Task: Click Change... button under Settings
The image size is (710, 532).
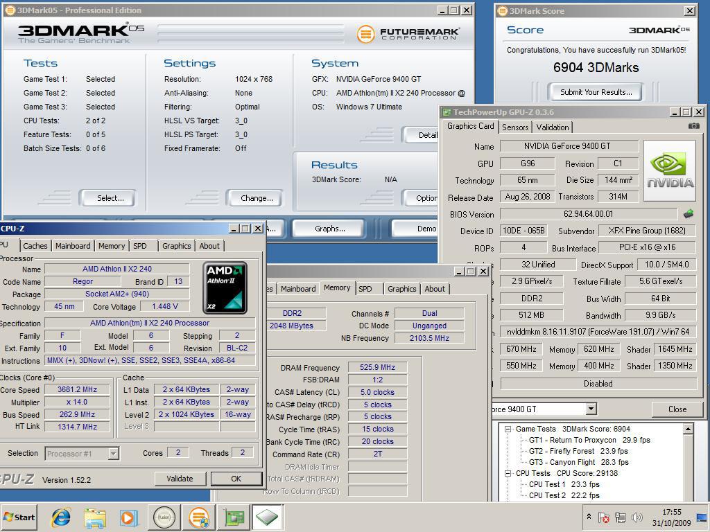Action: click(255, 198)
